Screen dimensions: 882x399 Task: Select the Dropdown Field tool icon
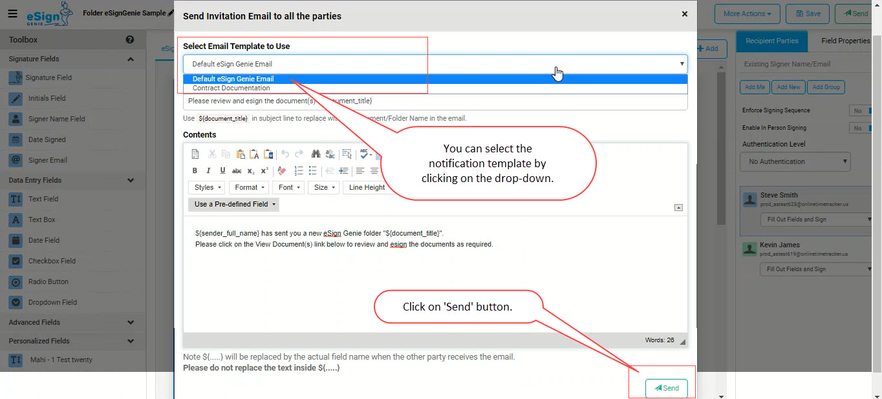point(16,302)
